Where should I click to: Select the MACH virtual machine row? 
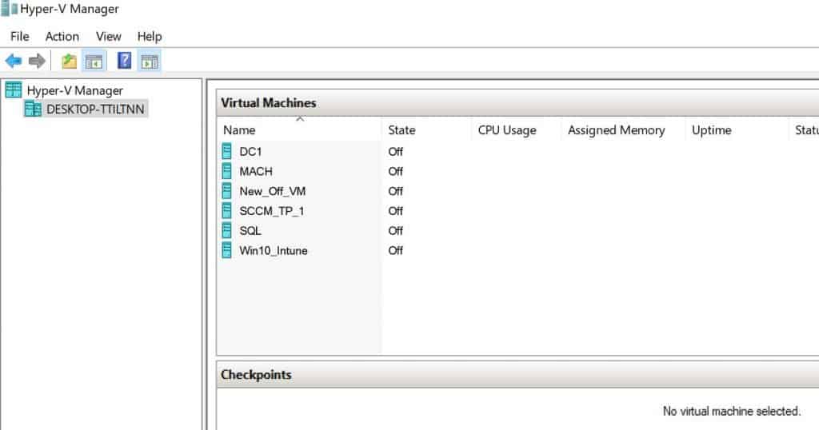tap(256, 171)
